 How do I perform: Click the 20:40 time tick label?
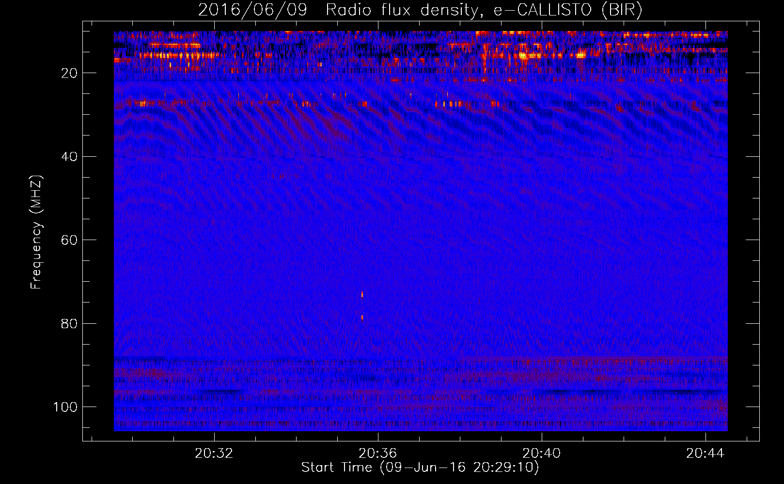(541, 453)
